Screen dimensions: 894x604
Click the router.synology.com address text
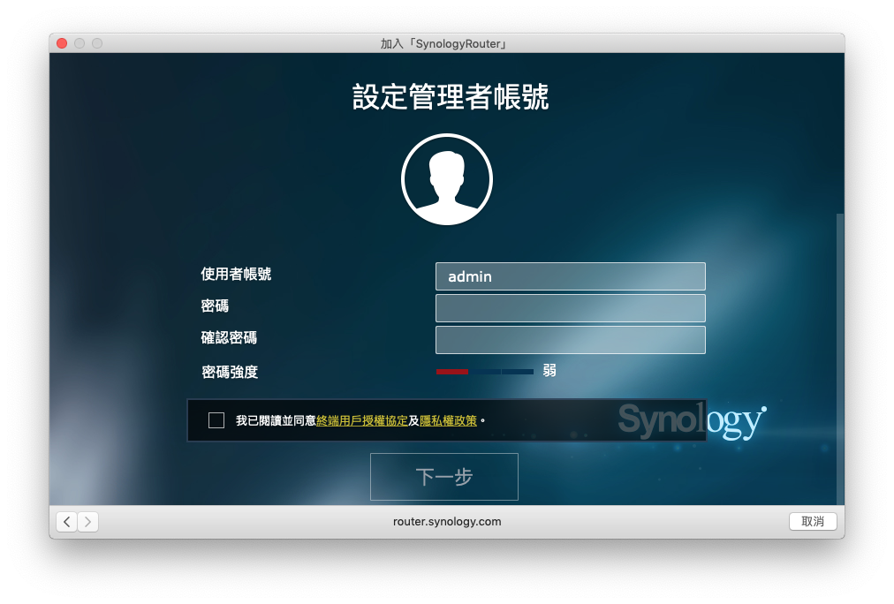pos(447,521)
